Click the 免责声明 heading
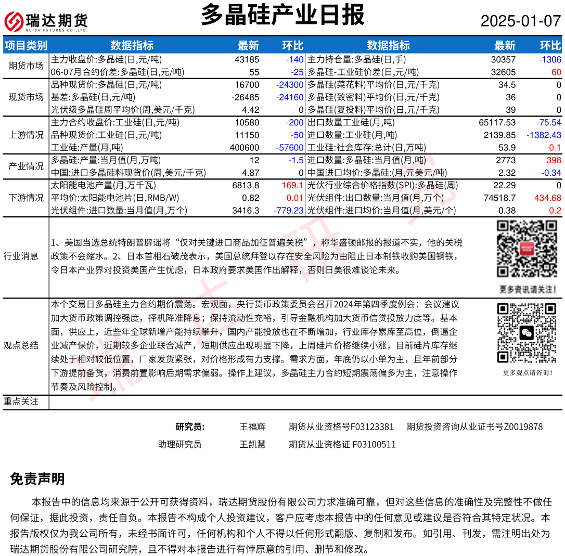 (x=37, y=479)
